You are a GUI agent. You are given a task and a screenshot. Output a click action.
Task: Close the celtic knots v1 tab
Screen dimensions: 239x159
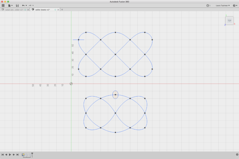pyautogui.click(x=58, y=10)
